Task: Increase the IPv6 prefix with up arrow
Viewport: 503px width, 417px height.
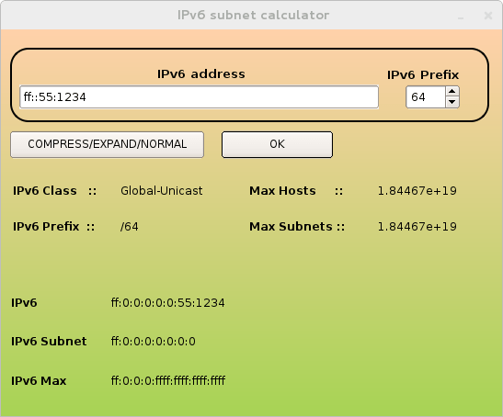Action: tap(452, 91)
